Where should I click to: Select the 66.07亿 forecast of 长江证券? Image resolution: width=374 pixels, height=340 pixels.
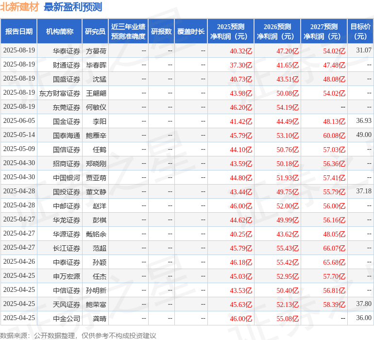click(334, 248)
